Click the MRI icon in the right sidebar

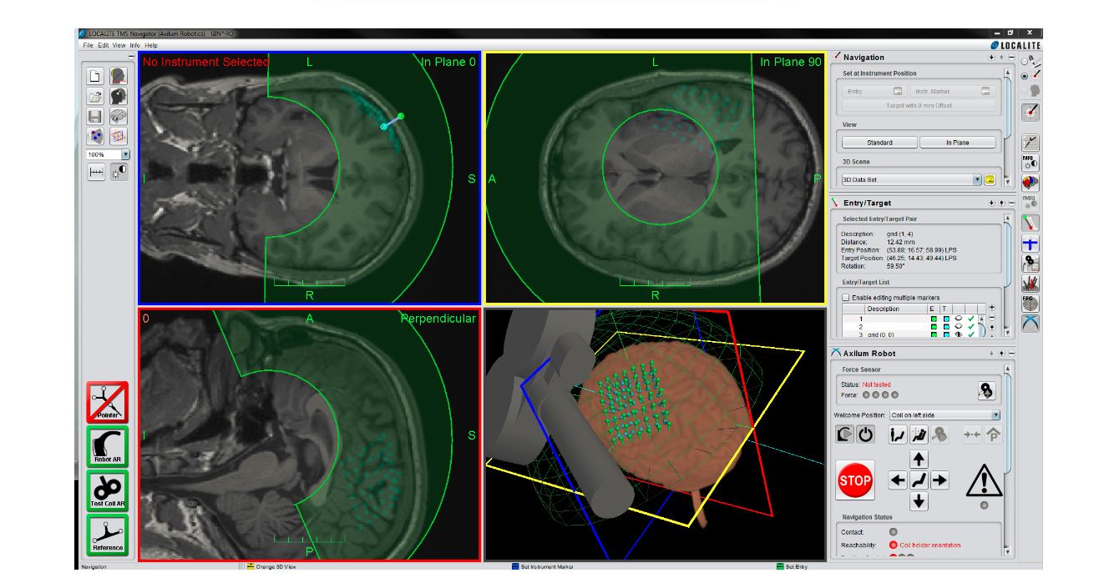1031,162
